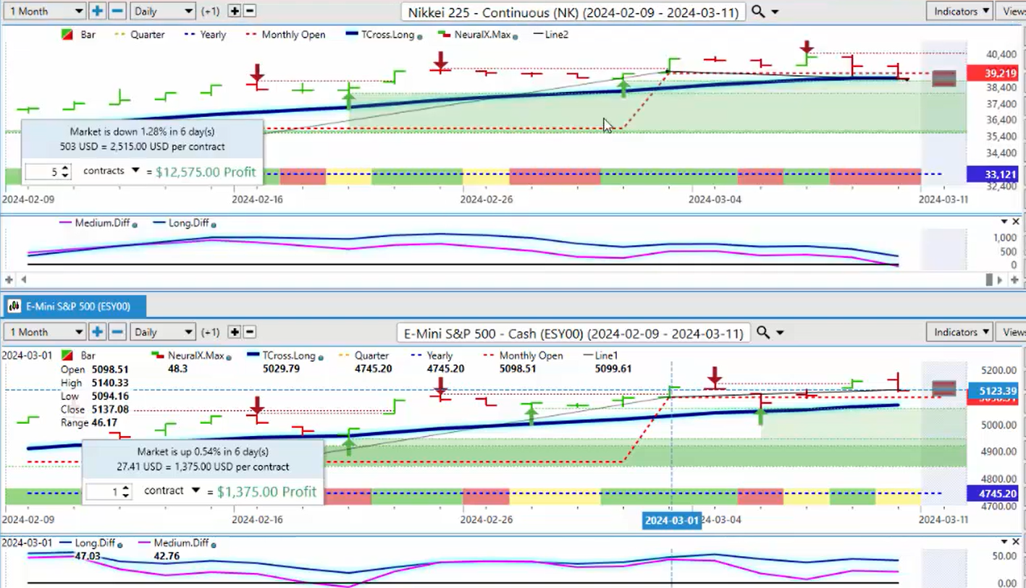This screenshot has height=588, width=1026.
Task: Click the $12,575.00 Profit text
Action: coord(206,171)
